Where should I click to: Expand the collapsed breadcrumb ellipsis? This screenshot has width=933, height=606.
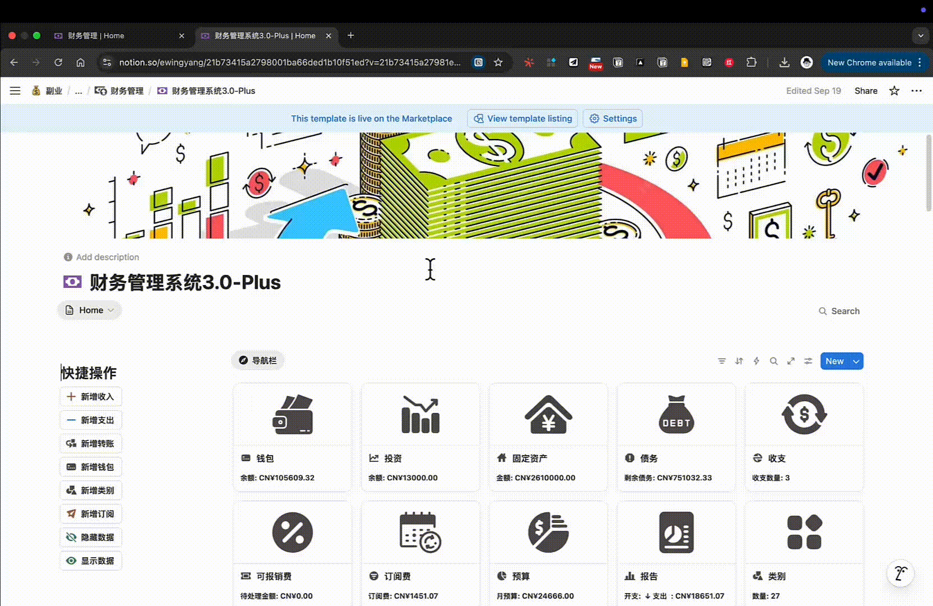[79, 91]
